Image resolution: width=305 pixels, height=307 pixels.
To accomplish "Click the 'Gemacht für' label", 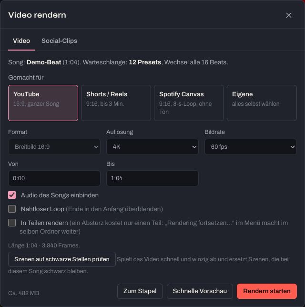I will pos(26,78).
